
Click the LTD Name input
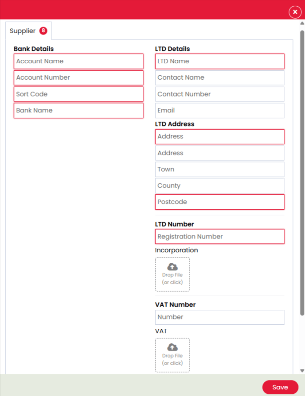219,62
